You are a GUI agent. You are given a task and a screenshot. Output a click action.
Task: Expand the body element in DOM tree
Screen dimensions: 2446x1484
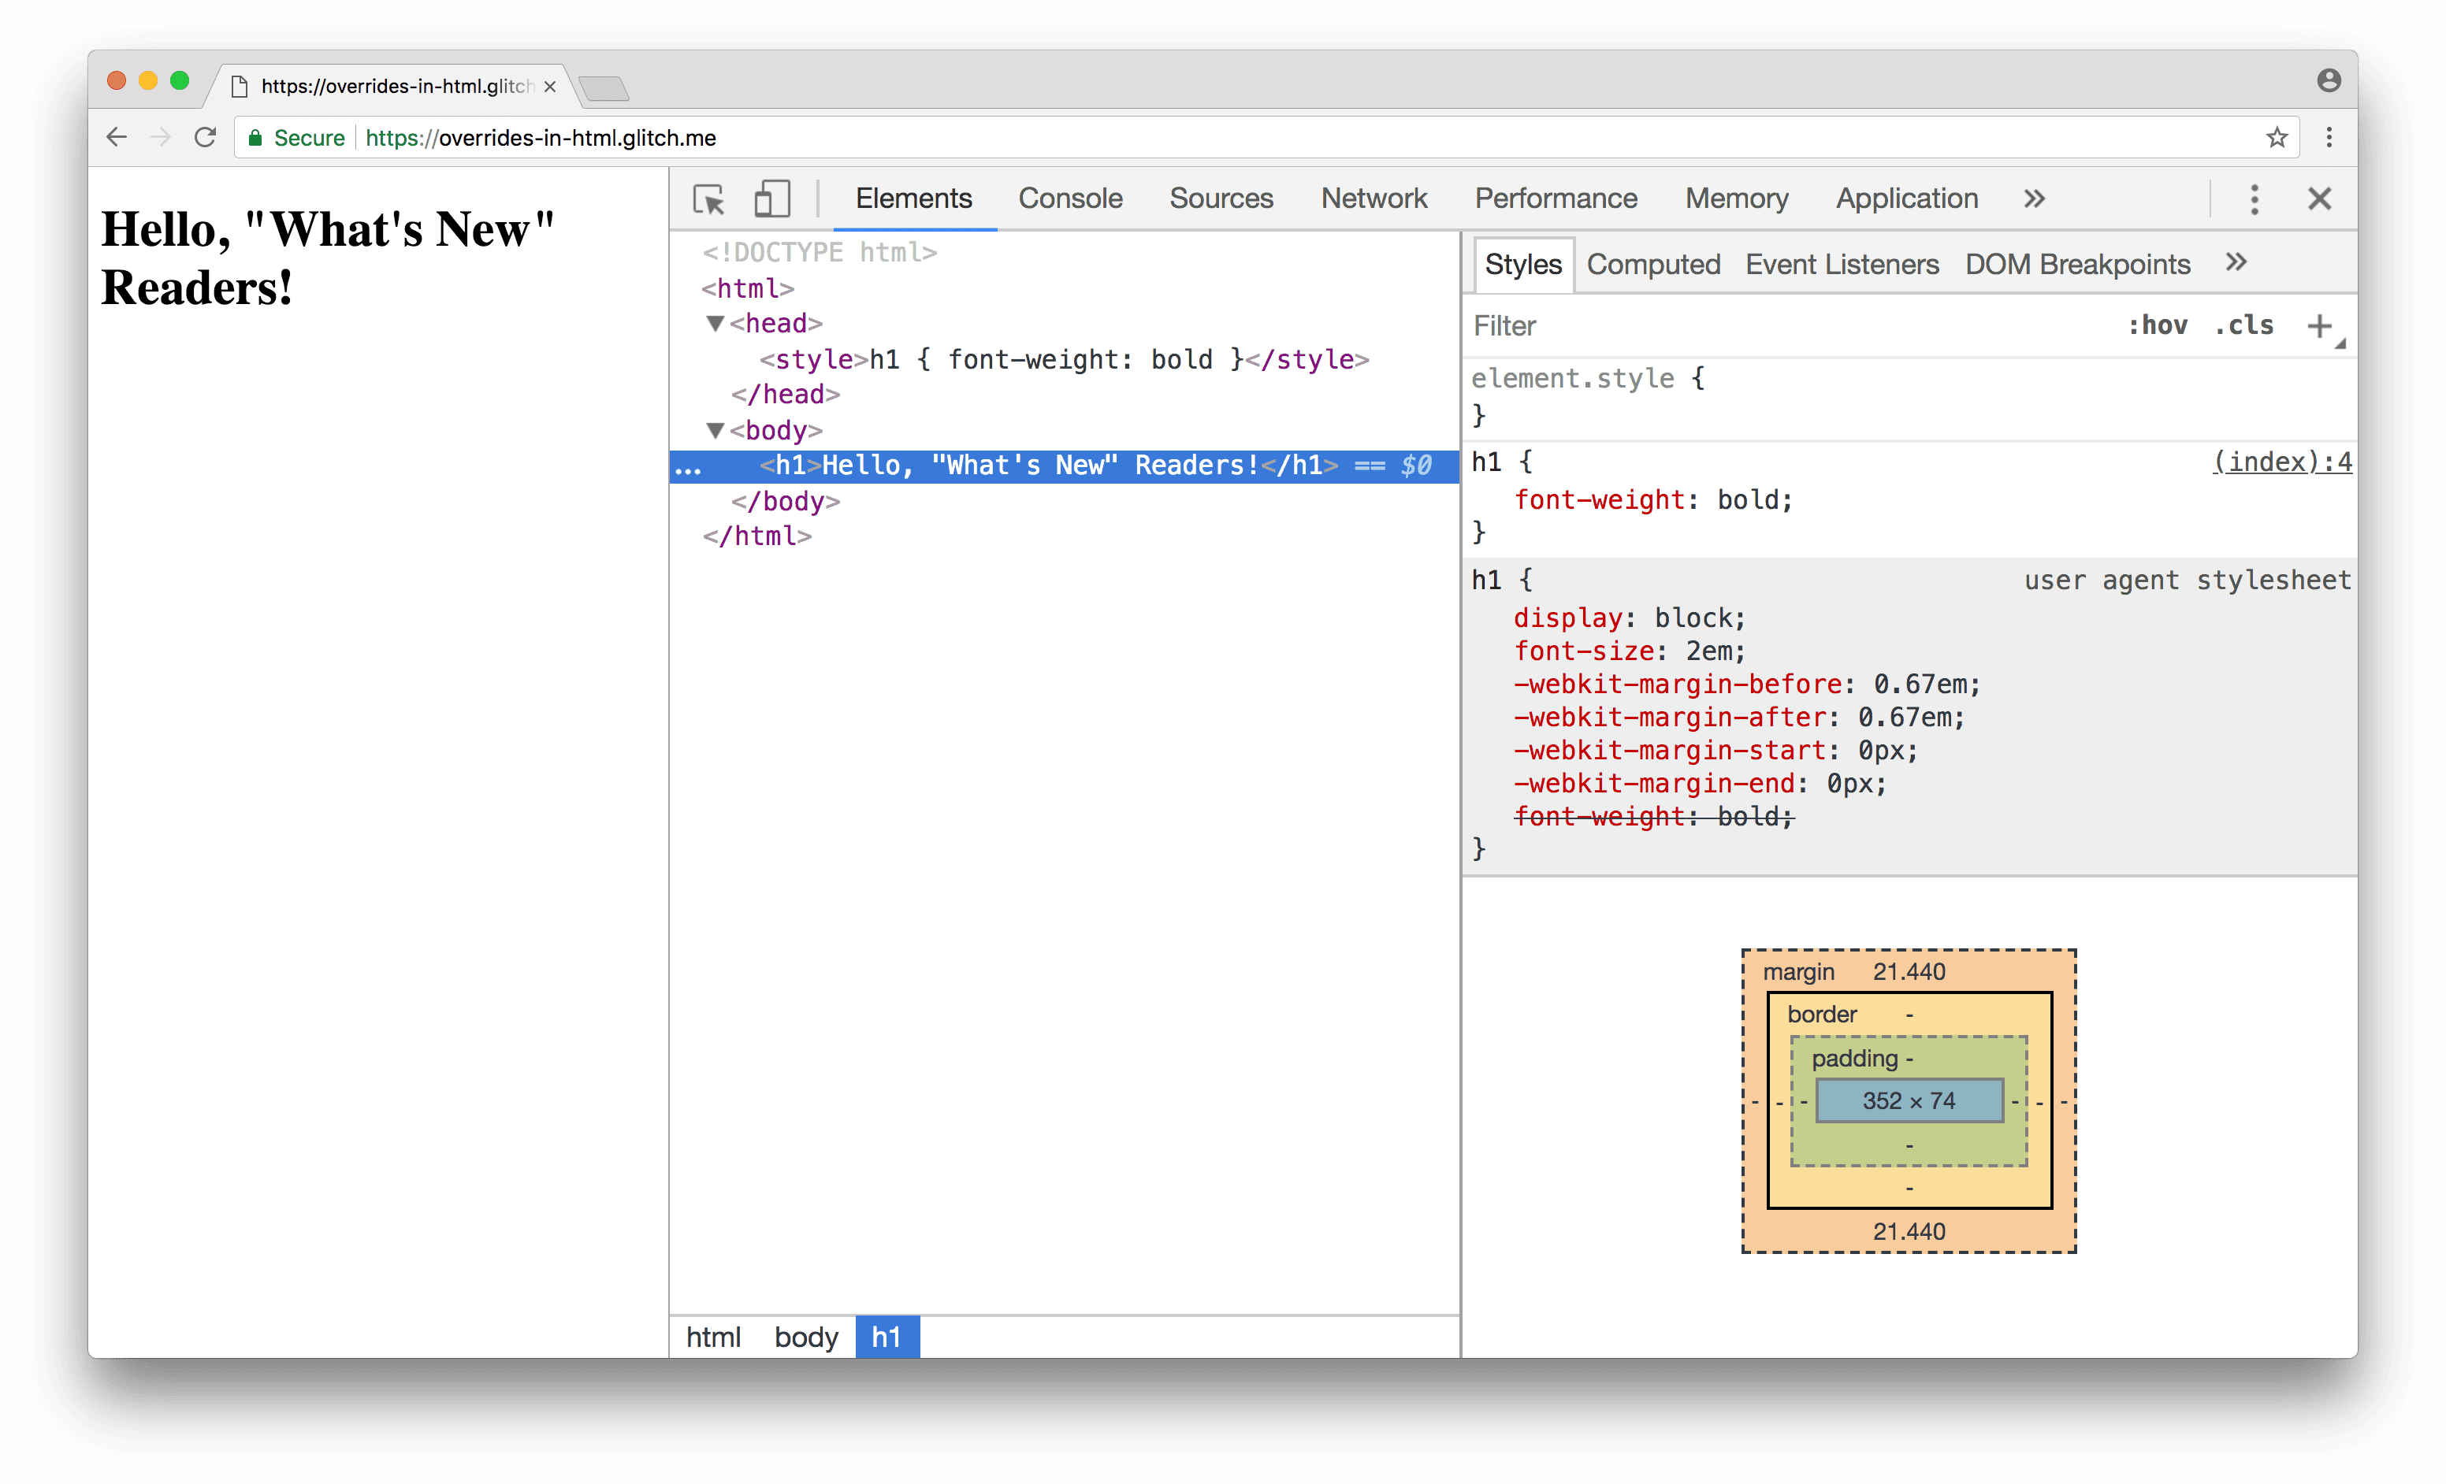click(711, 429)
